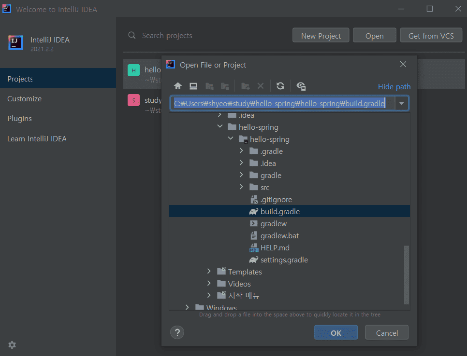Select the gradlew script file icon
Image resolution: width=467 pixels, height=356 pixels.
pyautogui.click(x=254, y=223)
